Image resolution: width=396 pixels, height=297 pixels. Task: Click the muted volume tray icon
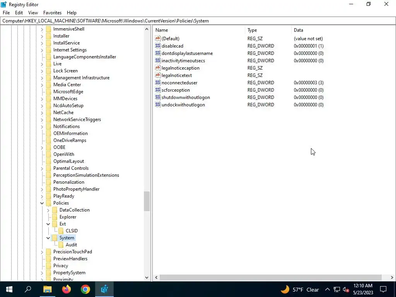(x=346, y=289)
